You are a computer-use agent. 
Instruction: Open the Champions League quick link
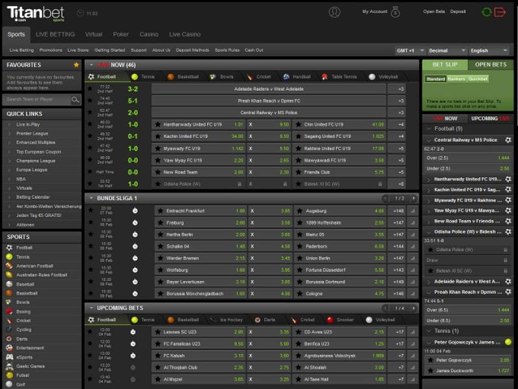coord(36,161)
